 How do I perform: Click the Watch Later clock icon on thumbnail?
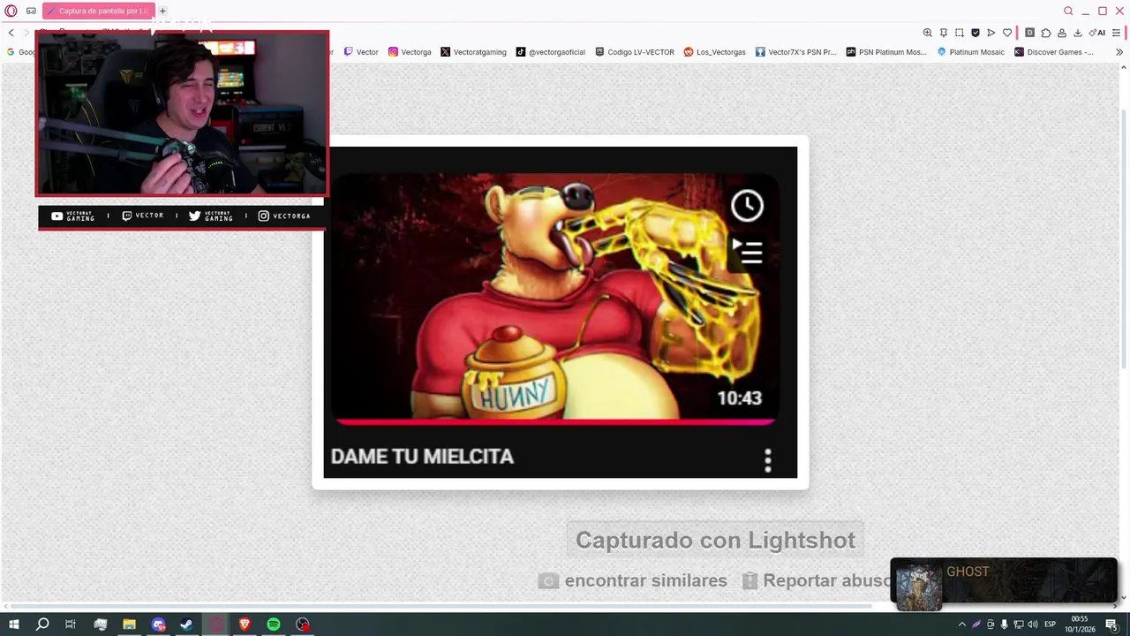(x=747, y=206)
